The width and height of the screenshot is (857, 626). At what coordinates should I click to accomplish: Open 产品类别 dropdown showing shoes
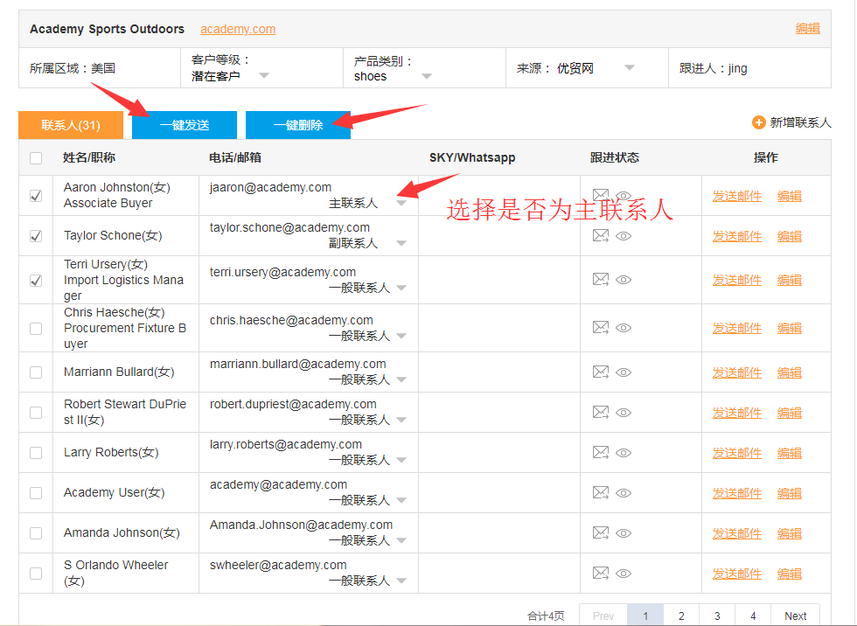tap(427, 76)
